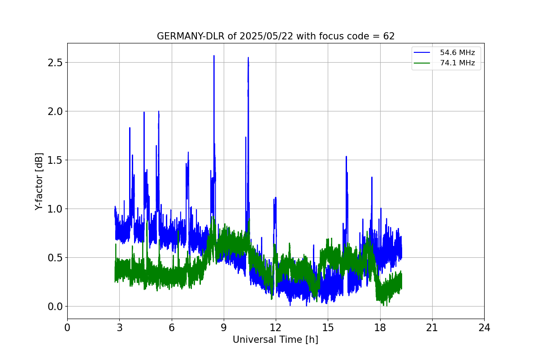
Task: Click x-axis tick label 6
Action: tap(172, 328)
